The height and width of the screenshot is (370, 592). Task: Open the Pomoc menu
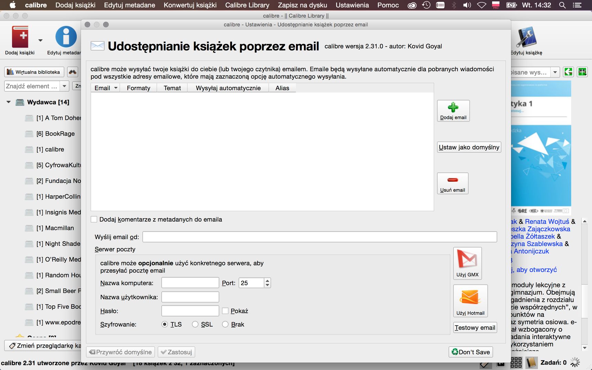(x=388, y=5)
